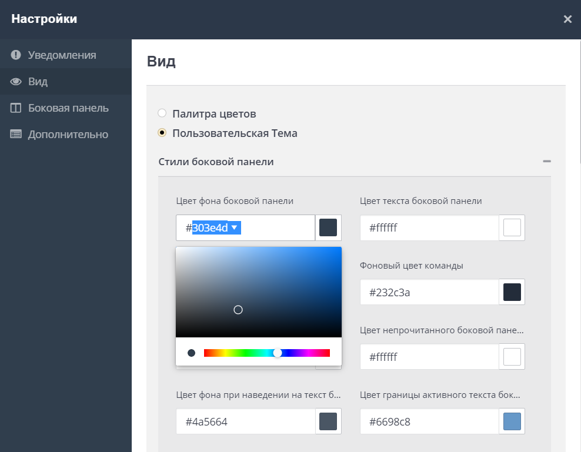Close the Настройки dialog with X
Viewport: 581px width, 452px height.
(x=567, y=19)
